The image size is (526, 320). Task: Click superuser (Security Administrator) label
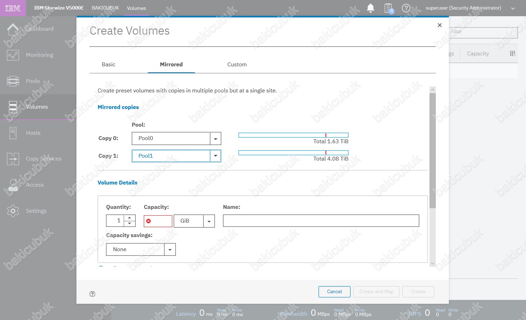pos(463,8)
